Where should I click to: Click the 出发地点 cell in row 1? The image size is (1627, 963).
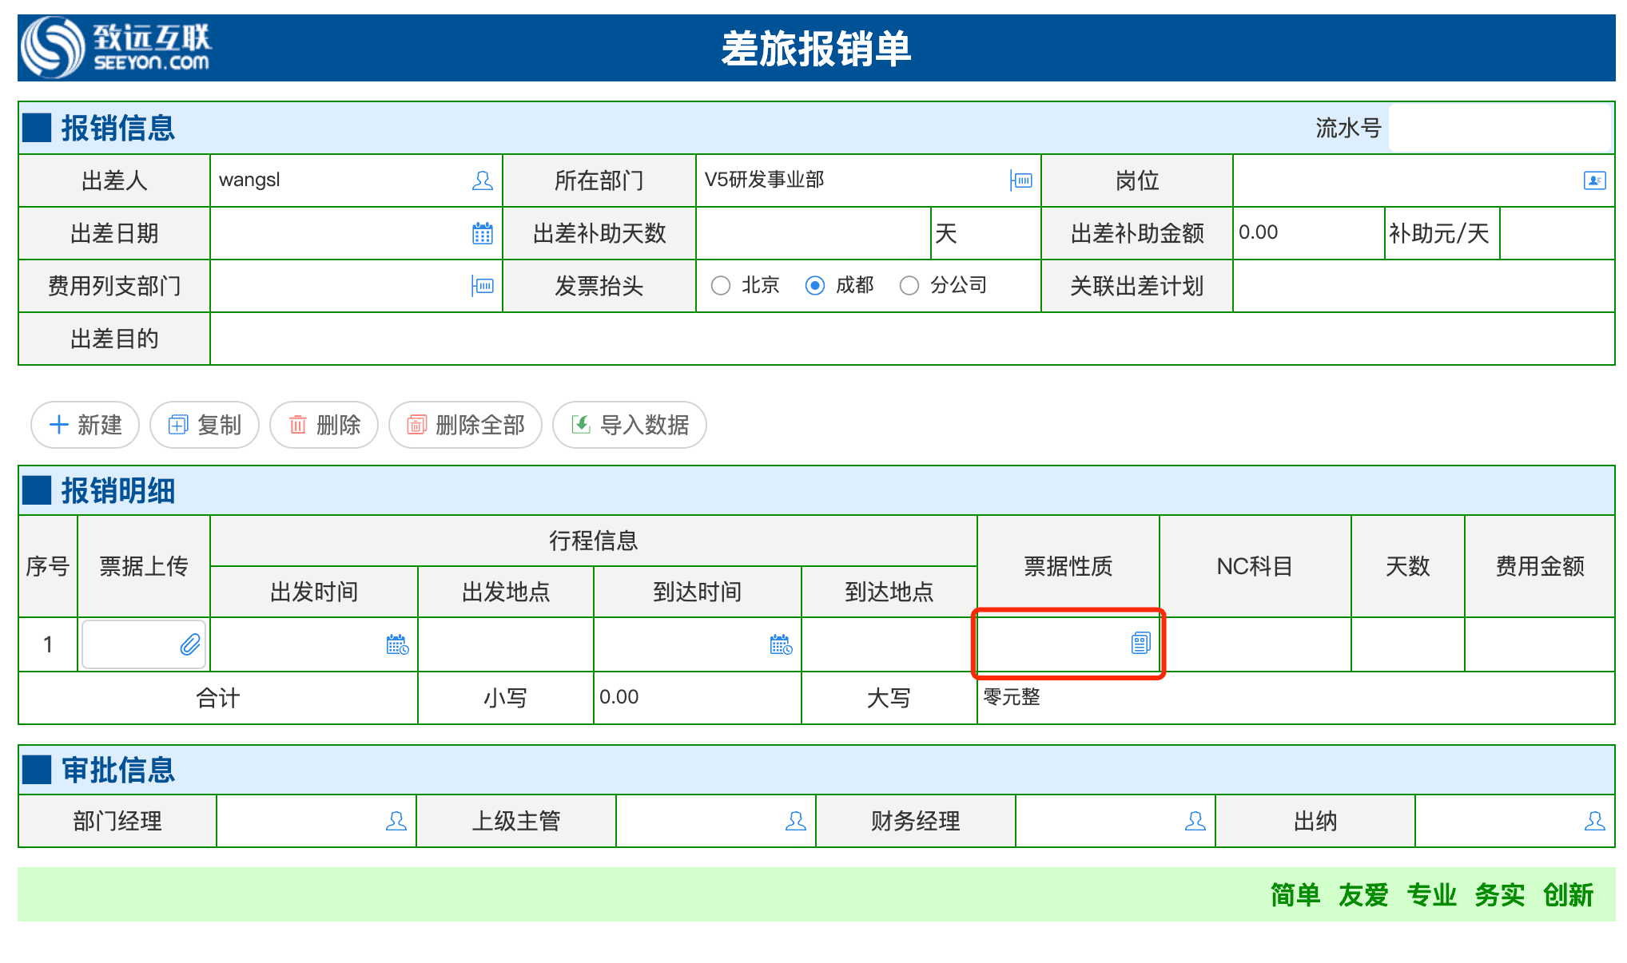click(506, 644)
